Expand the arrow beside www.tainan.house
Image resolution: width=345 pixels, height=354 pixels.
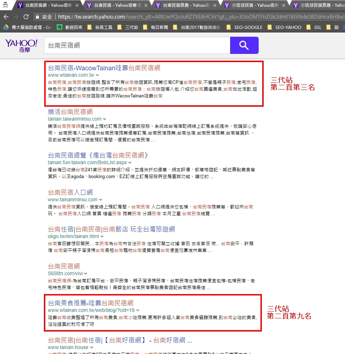91,347
